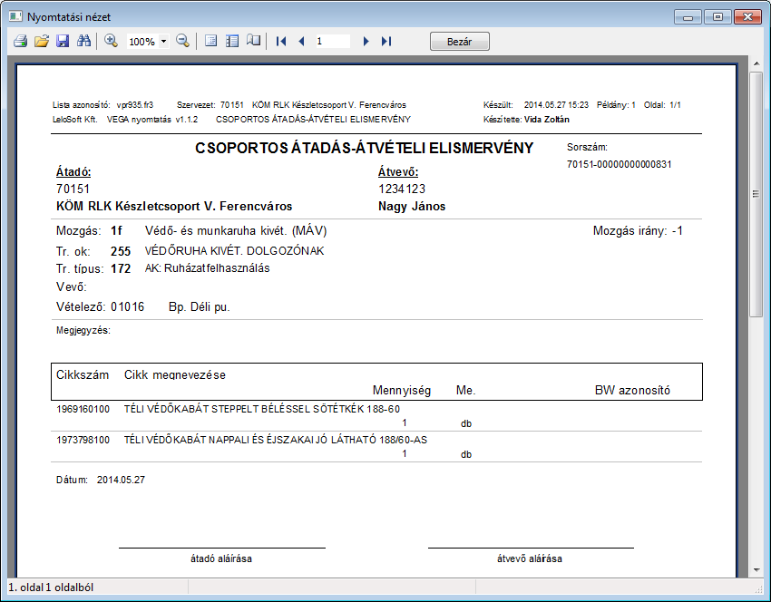The height and width of the screenshot is (602, 771).
Task: Click the printer icon to print
Action: click(20, 42)
